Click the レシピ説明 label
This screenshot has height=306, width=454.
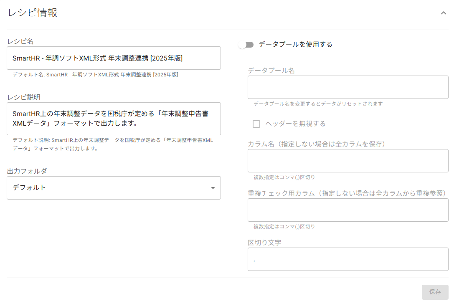[x=24, y=97]
